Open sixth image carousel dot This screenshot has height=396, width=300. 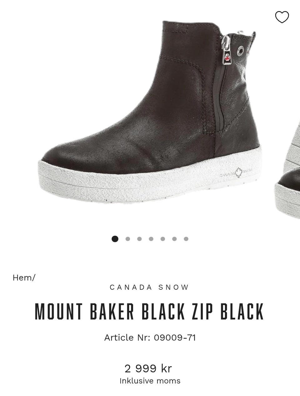tap(174, 239)
